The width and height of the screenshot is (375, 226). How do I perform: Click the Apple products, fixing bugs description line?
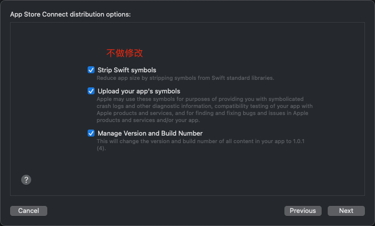[202, 113]
